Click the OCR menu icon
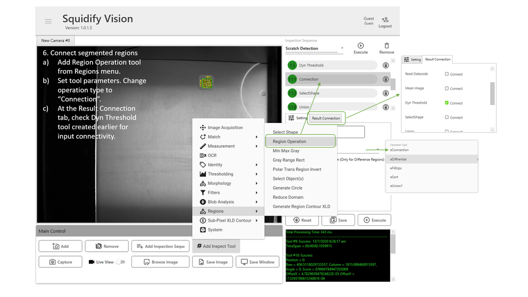This screenshot has width=528, height=297. [x=203, y=156]
